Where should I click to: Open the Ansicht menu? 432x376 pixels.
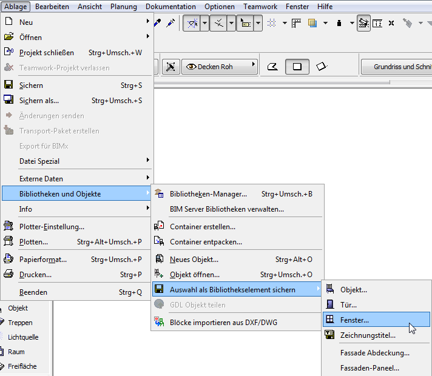90,6
